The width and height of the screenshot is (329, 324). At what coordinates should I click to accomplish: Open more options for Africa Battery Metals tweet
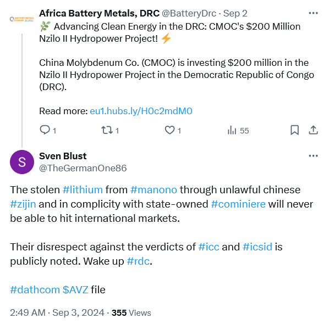[313, 13]
